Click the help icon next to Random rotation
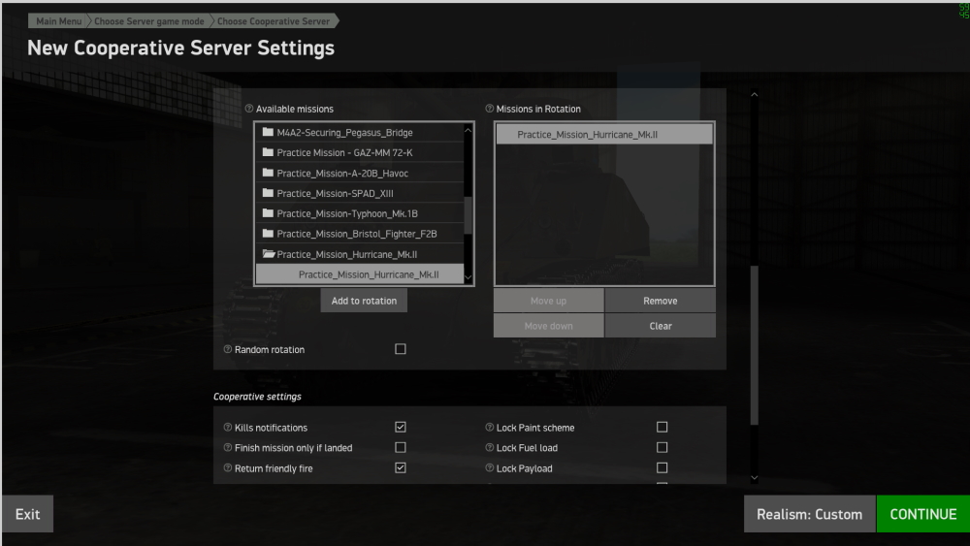 coord(228,350)
